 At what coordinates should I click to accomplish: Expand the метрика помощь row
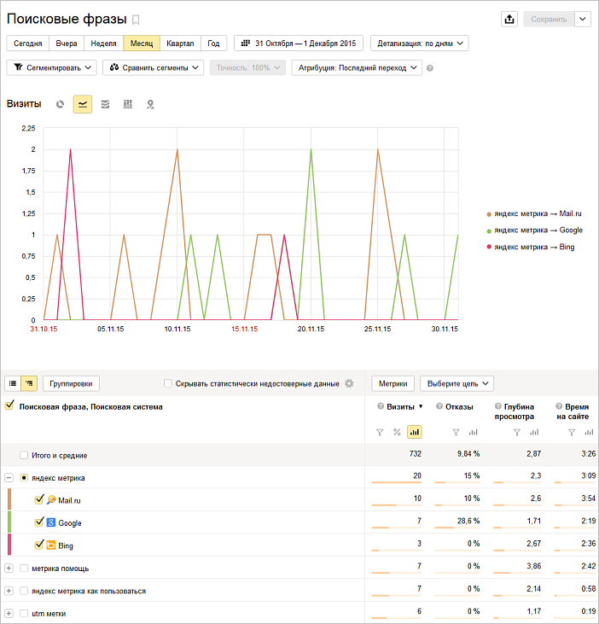pyautogui.click(x=9, y=569)
